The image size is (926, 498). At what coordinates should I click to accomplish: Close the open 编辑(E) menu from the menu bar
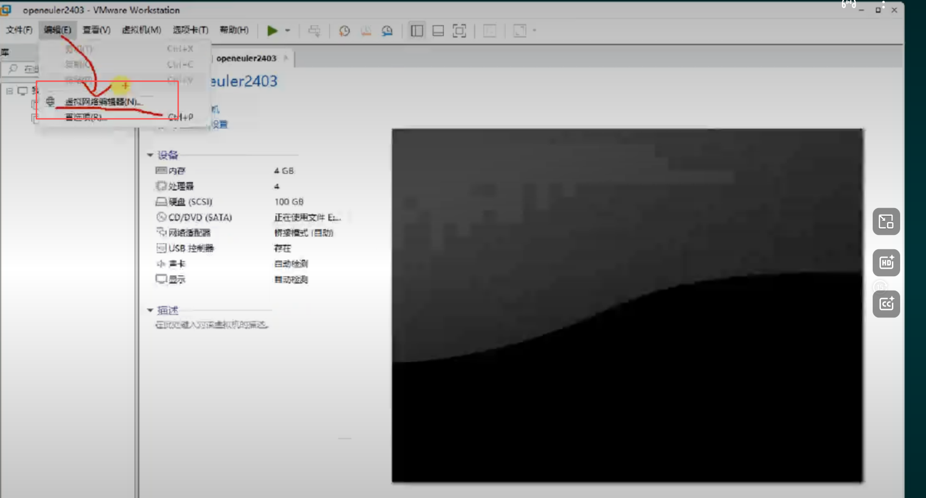(x=58, y=30)
